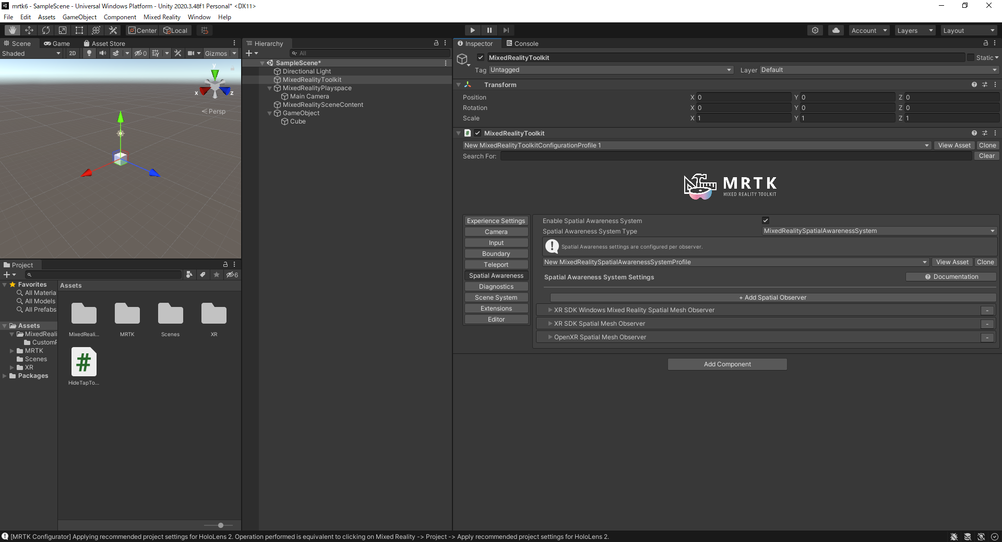The image size is (1002, 542).
Task: Select Directional Light in Hierarchy
Action: [x=307, y=71]
